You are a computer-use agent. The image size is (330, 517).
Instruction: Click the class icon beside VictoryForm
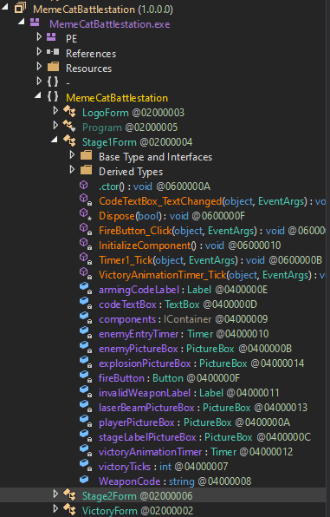click(x=69, y=509)
